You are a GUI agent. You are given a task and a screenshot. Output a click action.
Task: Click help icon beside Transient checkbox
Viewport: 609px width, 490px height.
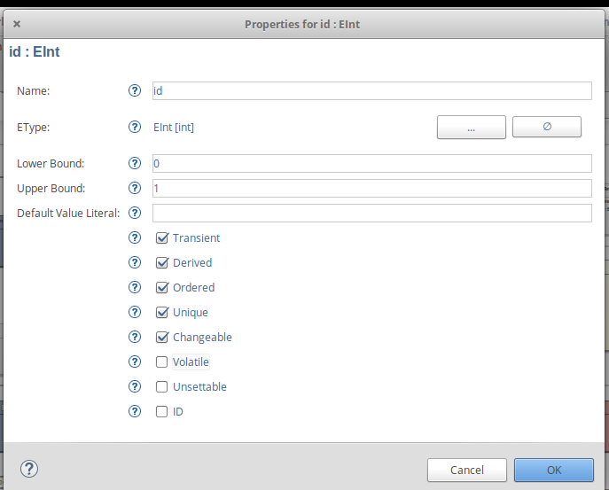[135, 237]
